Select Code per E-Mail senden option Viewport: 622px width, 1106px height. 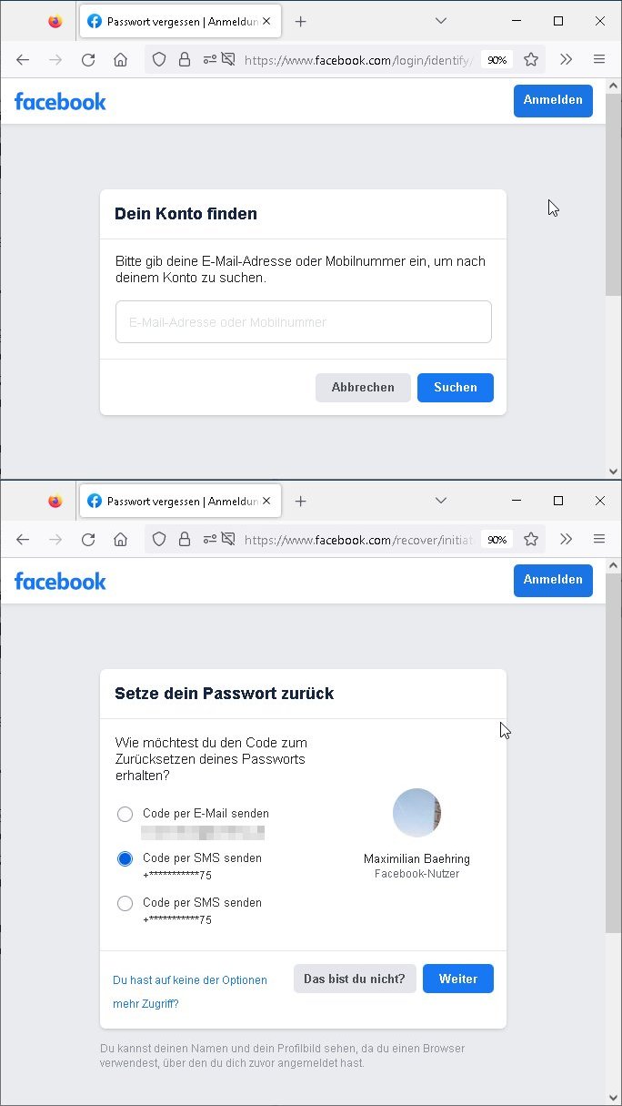(125, 815)
